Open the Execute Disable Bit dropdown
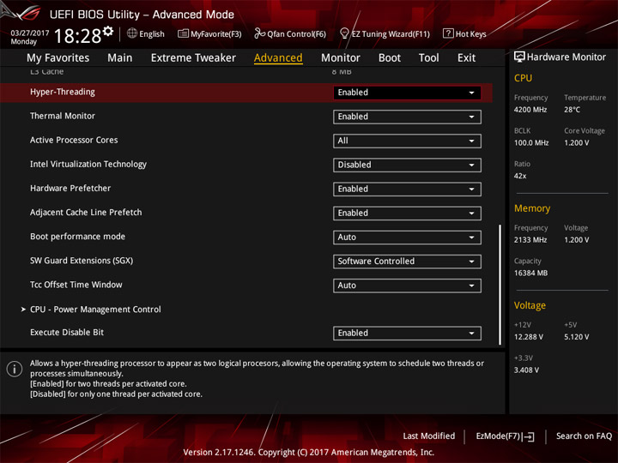 (x=407, y=333)
